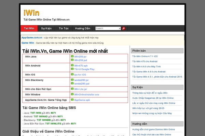This screenshot has width=205, height=136.
Task: Open Tải iWin Online 4.7.1 iOS link
Action: tap(145, 56)
